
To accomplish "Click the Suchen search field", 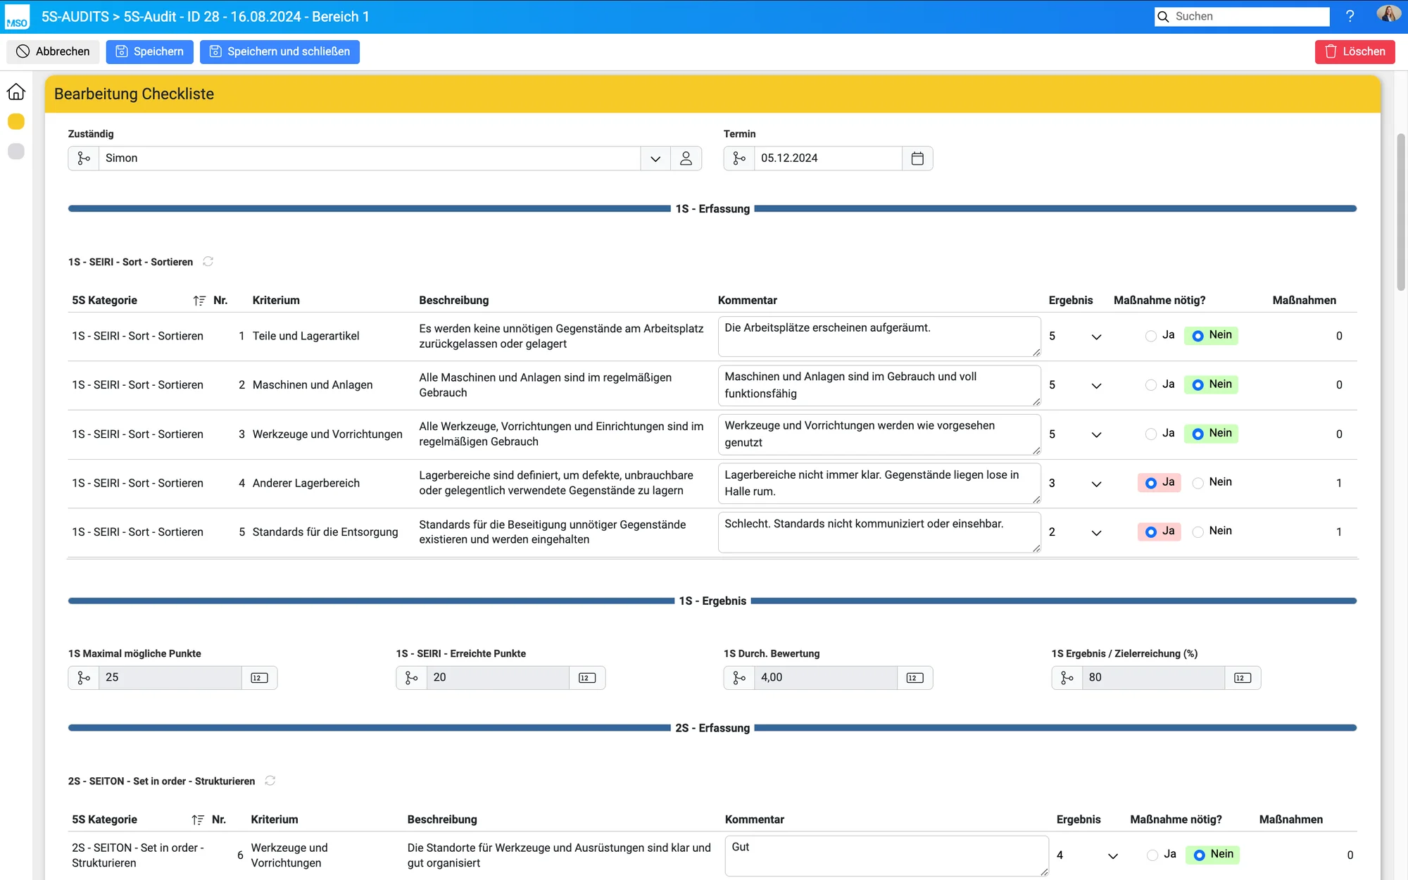I will (x=1242, y=16).
